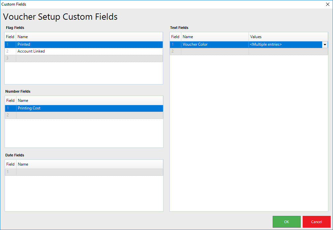Open the Voucher Color values dropdown
Image resolution: width=333 pixels, height=230 pixels.
point(325,45)
